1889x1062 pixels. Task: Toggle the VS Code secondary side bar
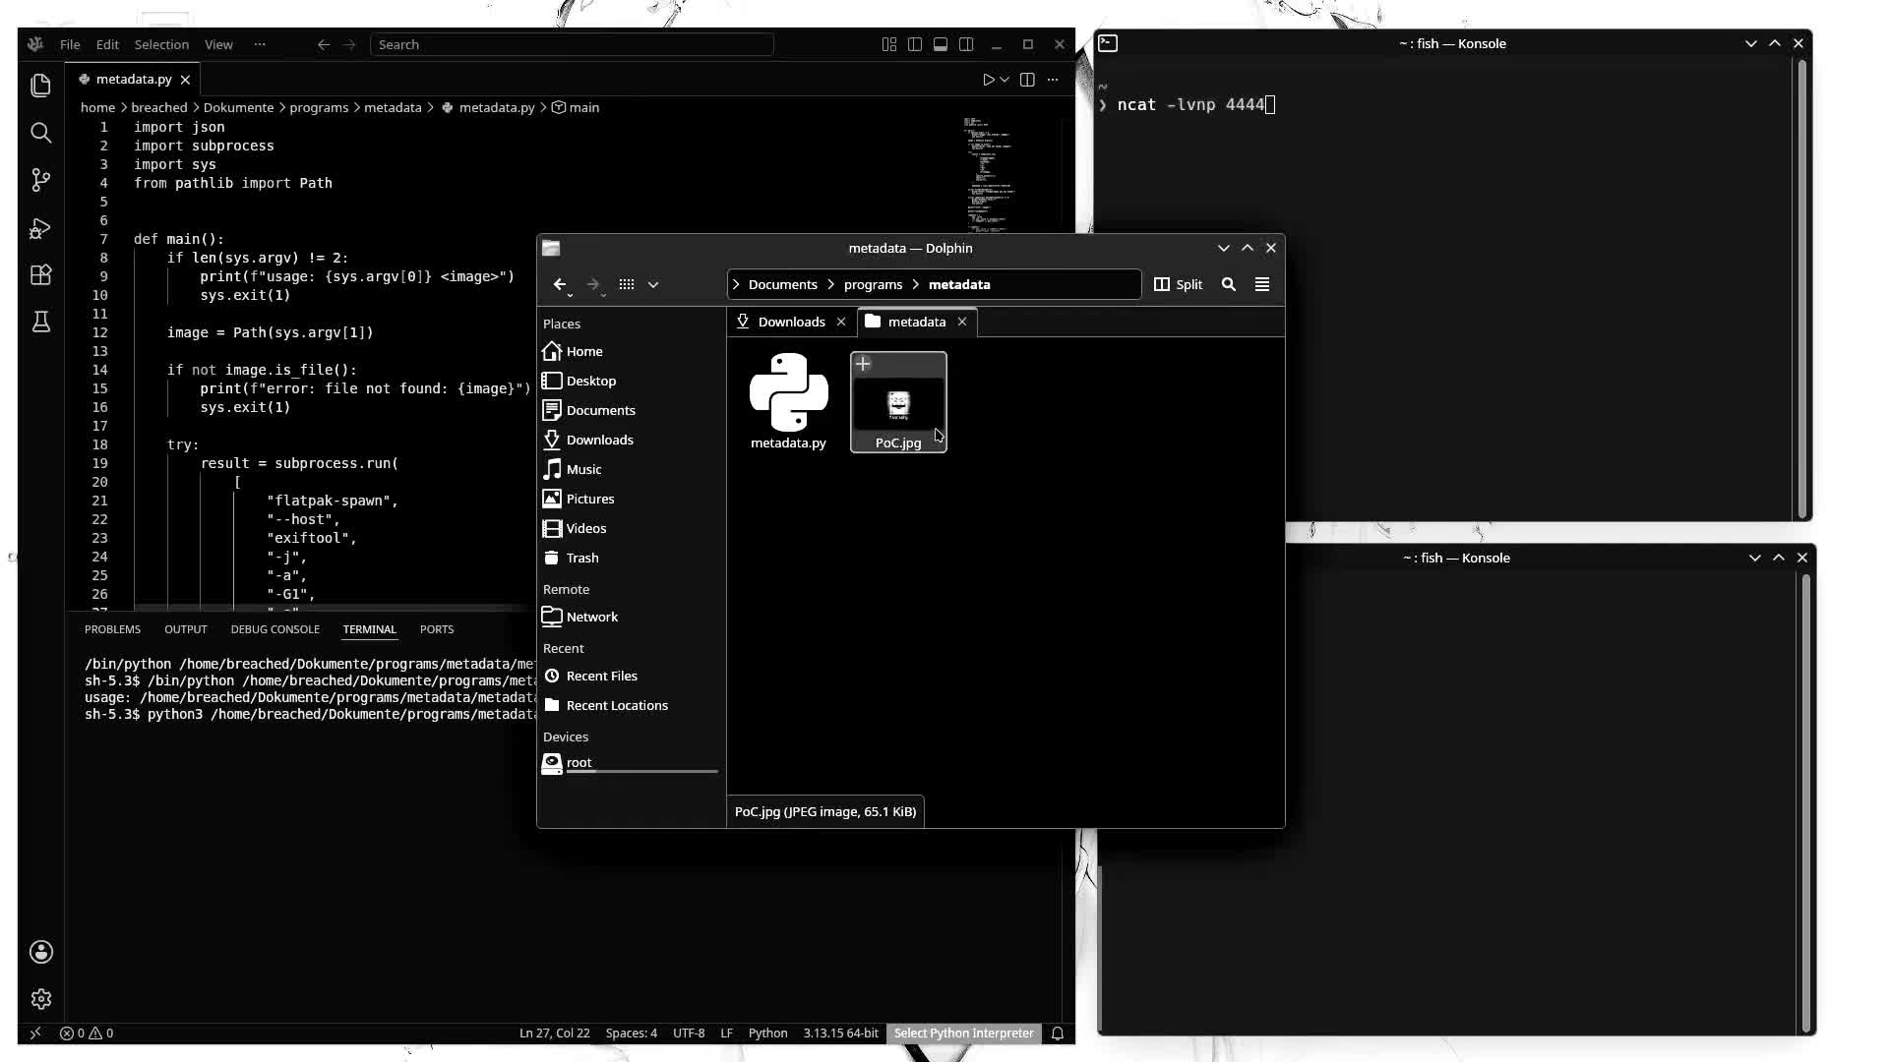[966, 44]
